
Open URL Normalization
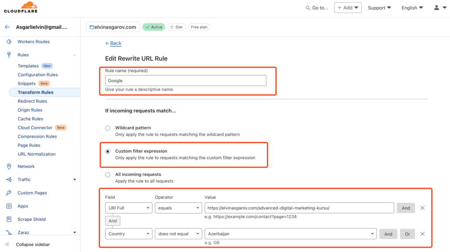[36, 154]
